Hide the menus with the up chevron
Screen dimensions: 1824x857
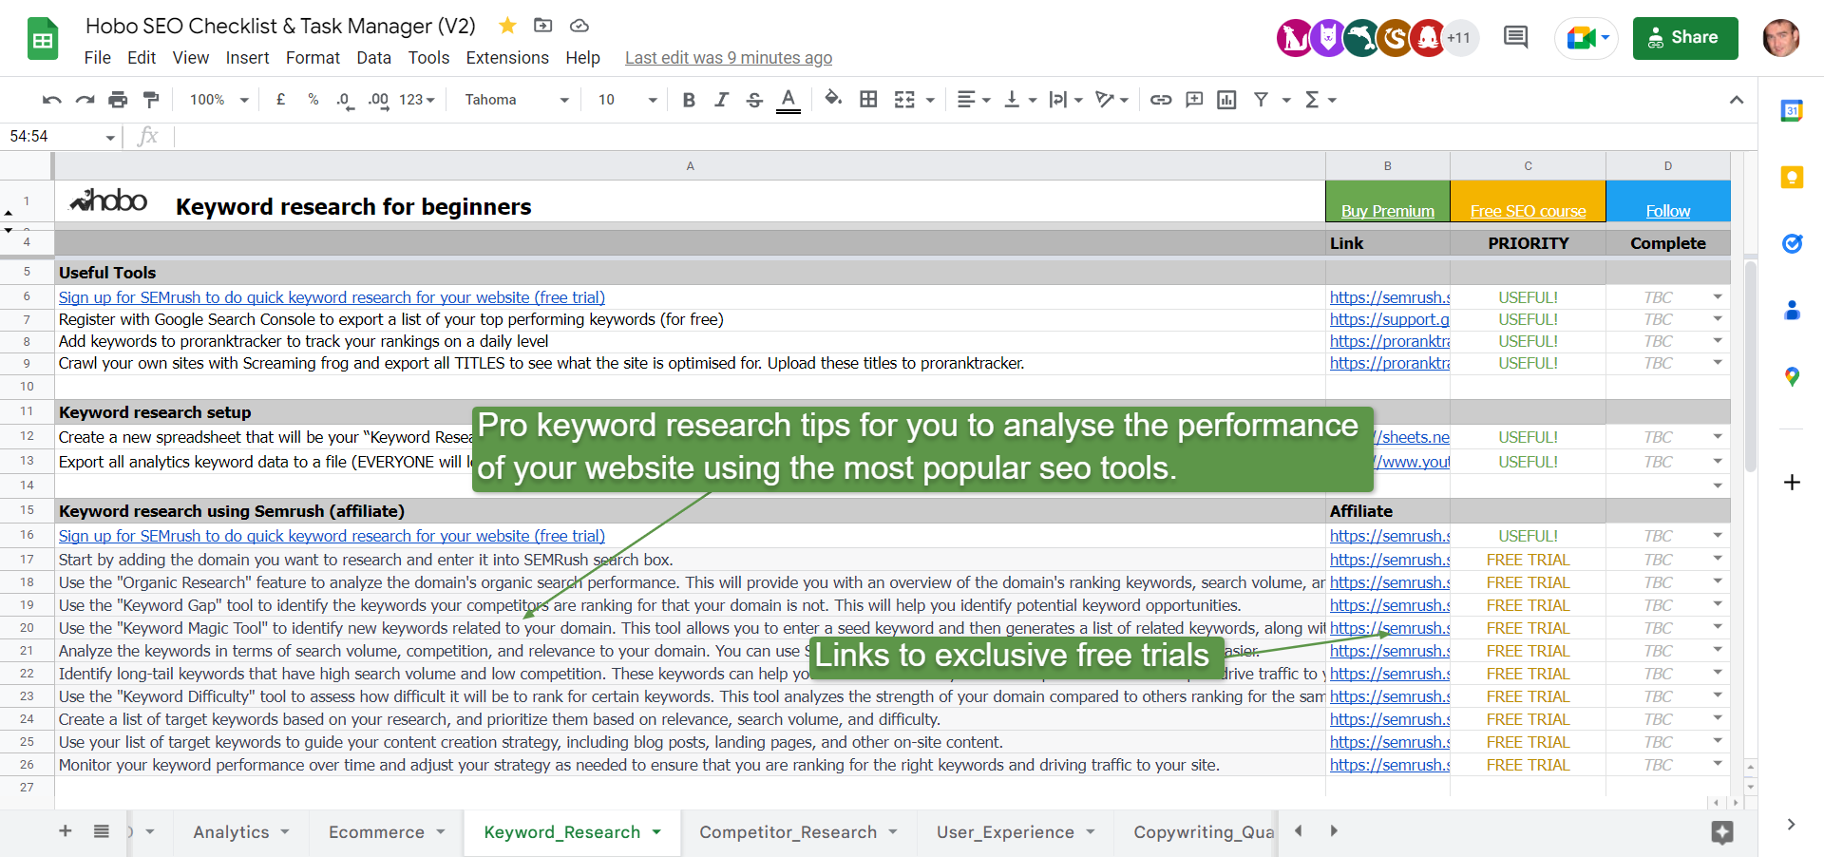[1737, 100]
